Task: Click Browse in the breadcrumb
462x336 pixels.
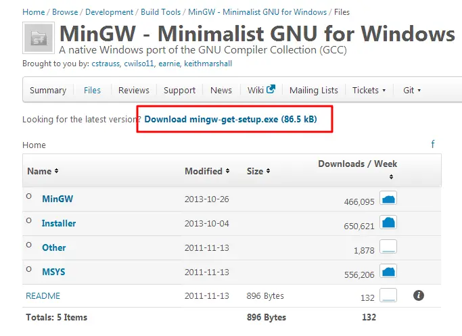Action: [x=65, y=12]
